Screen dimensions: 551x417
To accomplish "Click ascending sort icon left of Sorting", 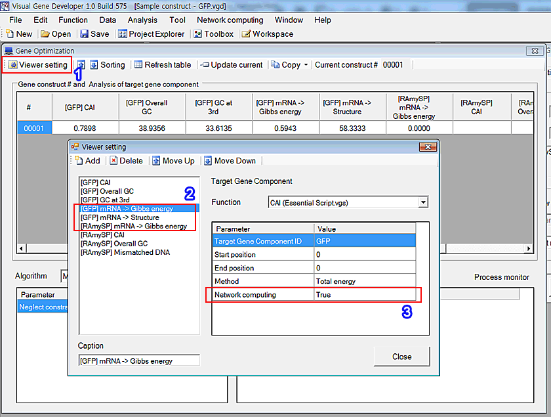I will click(81, 65).
